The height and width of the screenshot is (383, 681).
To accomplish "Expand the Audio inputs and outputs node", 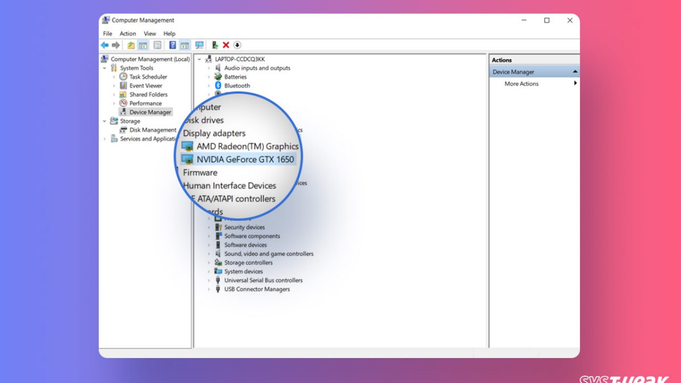I will pyautogui.click(x=209, y=68).
